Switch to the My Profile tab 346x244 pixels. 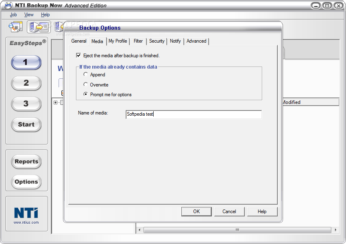tap(118, 41)
